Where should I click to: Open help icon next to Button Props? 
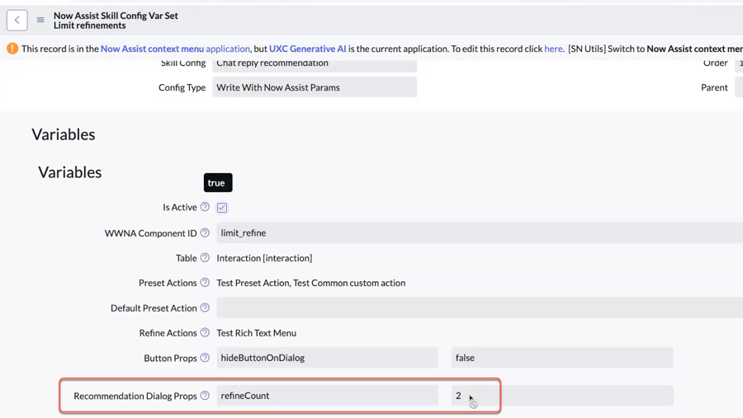[205, 358]
